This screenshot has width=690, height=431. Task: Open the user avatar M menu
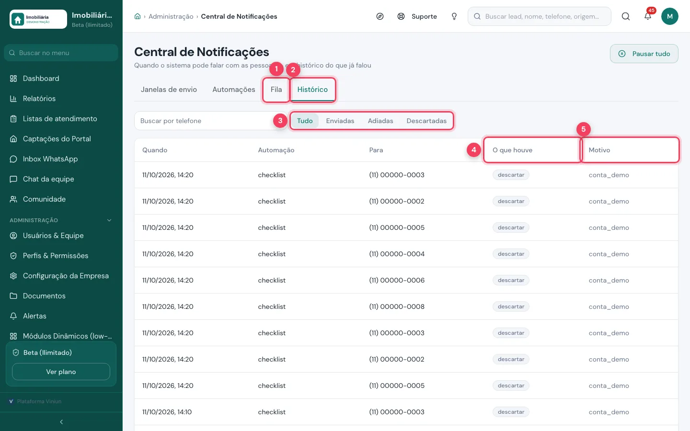pos(670,16)
